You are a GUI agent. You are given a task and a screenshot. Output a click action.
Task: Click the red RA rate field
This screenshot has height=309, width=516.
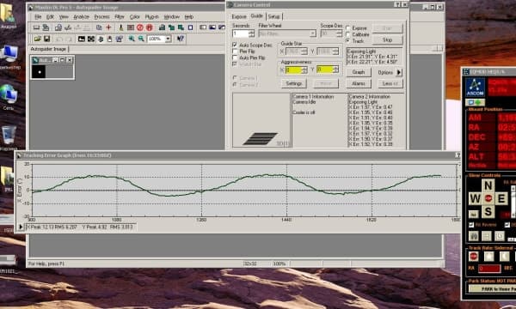pos(489,269)
